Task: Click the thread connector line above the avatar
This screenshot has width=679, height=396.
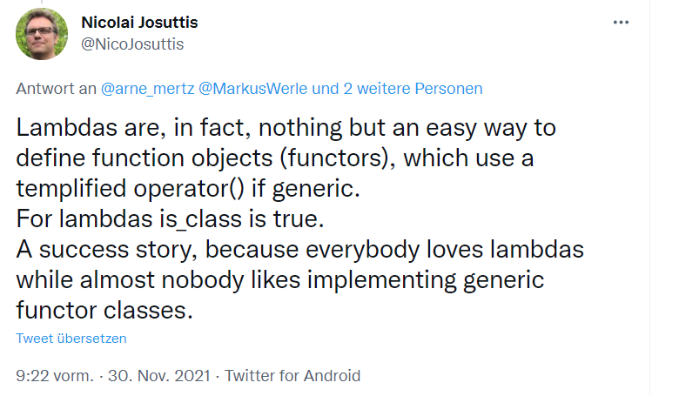Action: point(42,2)
